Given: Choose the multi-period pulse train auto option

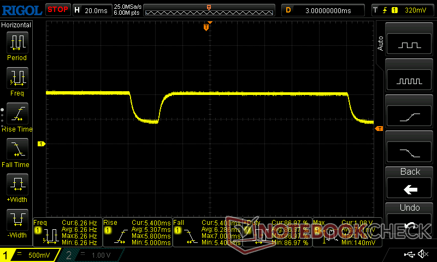Looking at the screenshot, I should click(x=410, y=81).
